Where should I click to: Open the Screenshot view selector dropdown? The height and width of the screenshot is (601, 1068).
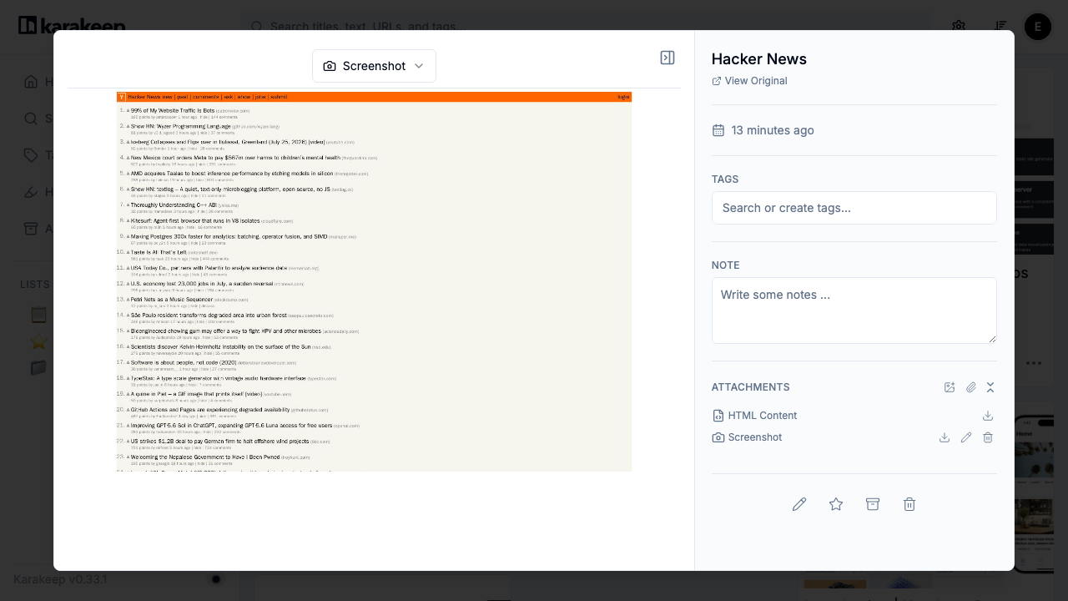coord(374,66)
